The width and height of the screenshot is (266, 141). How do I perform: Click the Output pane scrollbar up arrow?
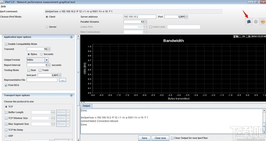(x=264, y=111)
